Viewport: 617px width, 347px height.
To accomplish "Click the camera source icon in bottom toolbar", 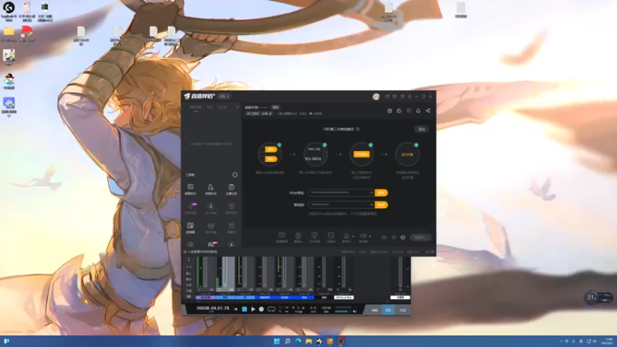I will click(x=298, y=237).
